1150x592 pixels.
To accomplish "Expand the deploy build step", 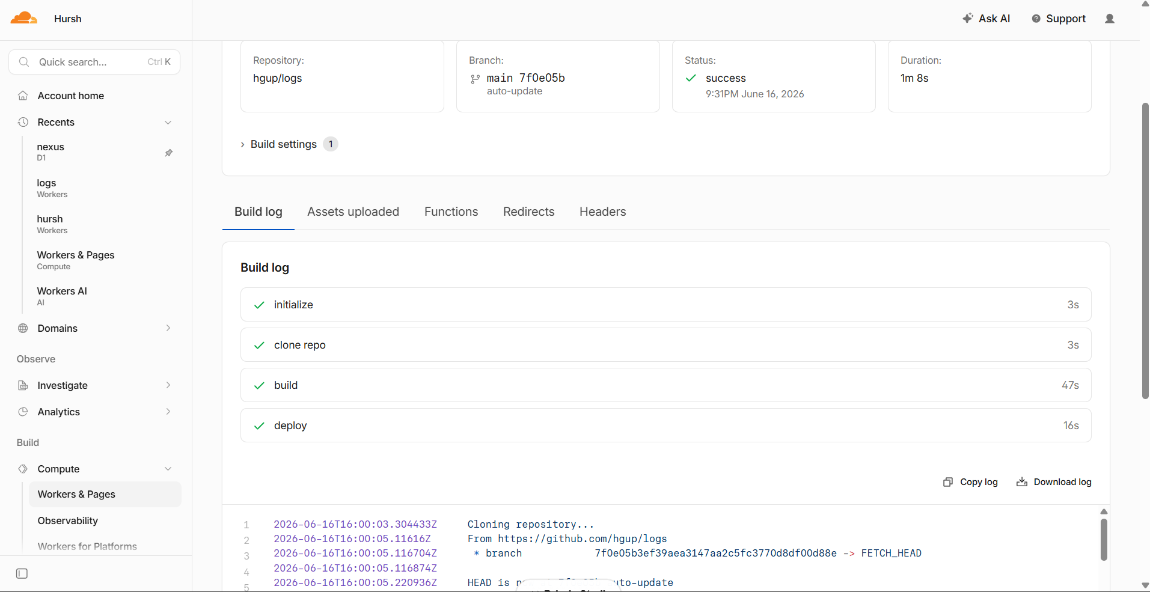I will point(665,426).
